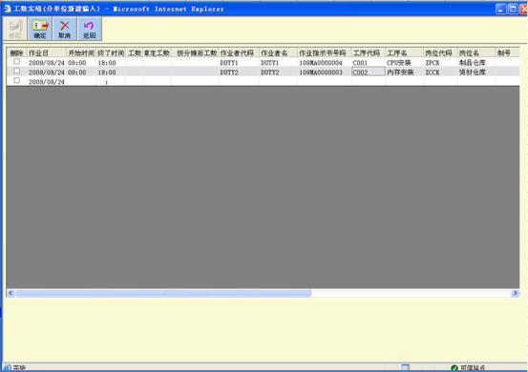Click the trusted sites status bar icon
The height and width of the screenshot is (372, 528).
(454, 368)
